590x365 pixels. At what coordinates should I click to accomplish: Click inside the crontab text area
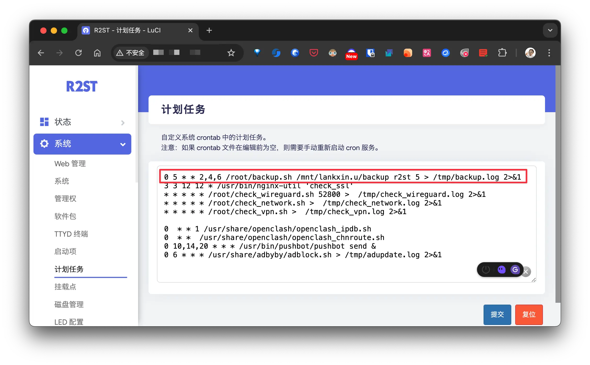(314, 269)
